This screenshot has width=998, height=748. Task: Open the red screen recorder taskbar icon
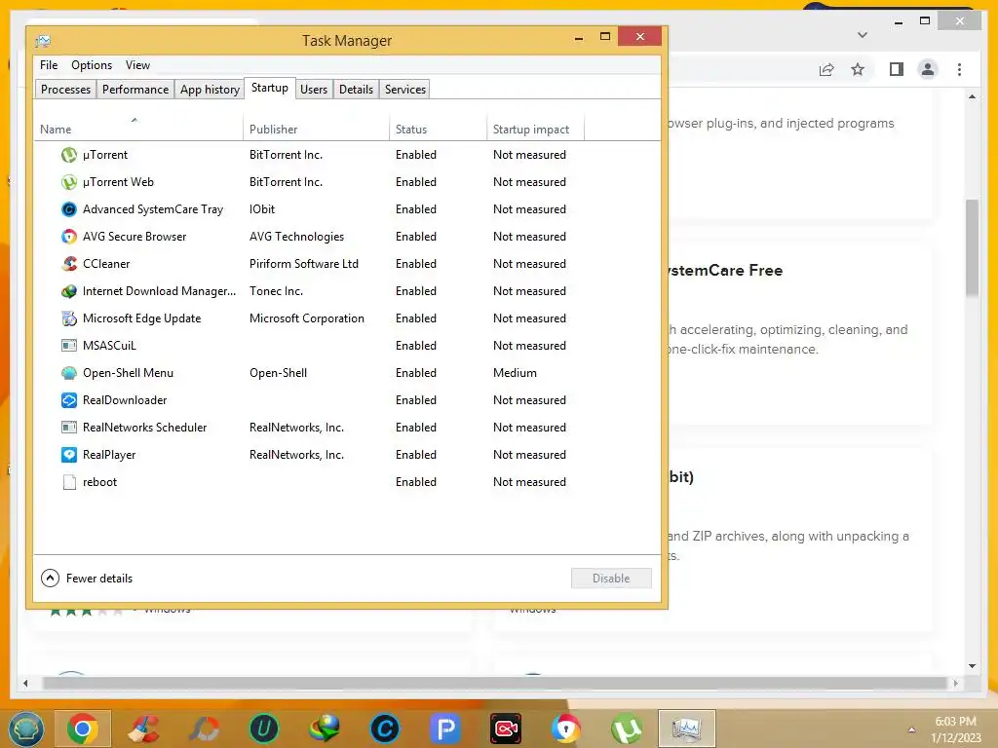(x=506, y=729)
